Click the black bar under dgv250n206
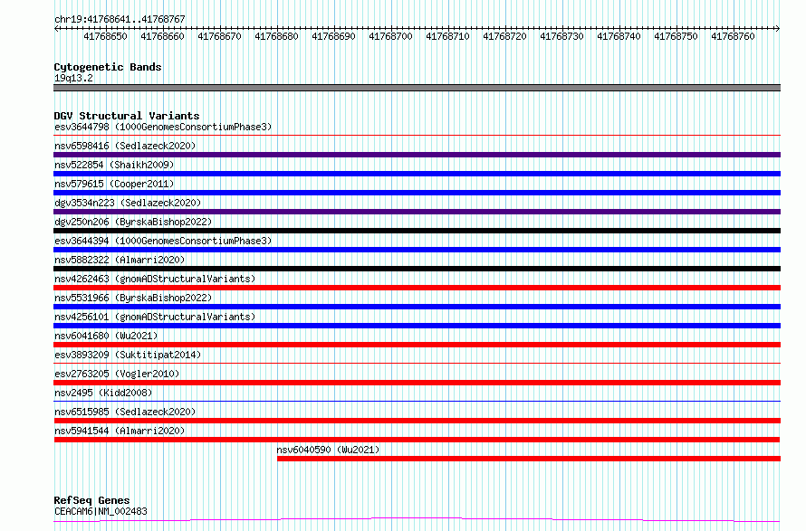Screen dimensions: 806x531 click(x=417, y=231)
